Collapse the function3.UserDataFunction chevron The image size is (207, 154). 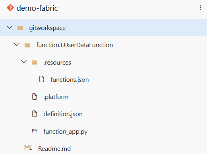[x=17, y=45]
